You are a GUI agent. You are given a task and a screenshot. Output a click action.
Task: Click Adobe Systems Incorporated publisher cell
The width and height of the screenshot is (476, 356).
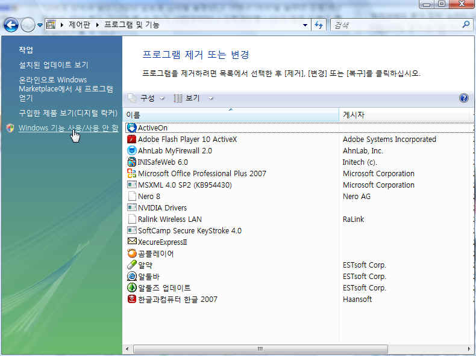[389, 140]
